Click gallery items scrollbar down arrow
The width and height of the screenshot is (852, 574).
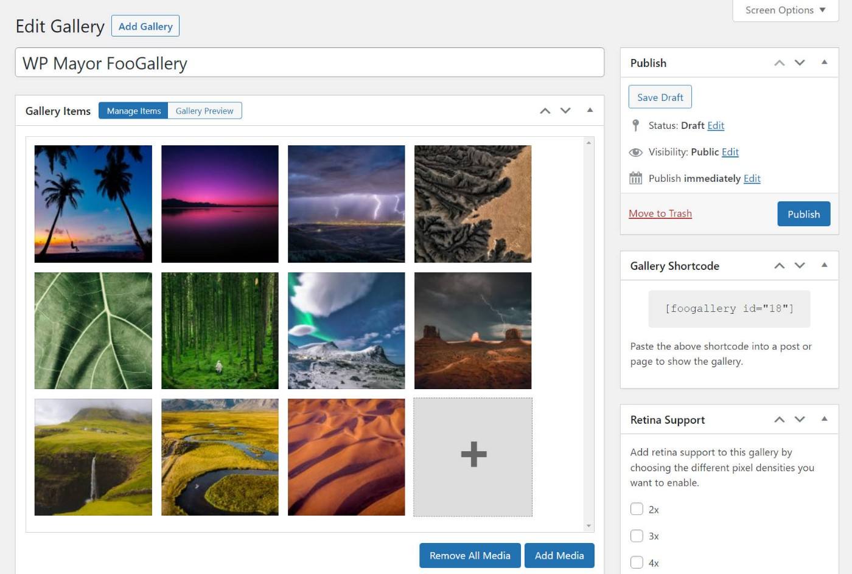coord(588,526)
